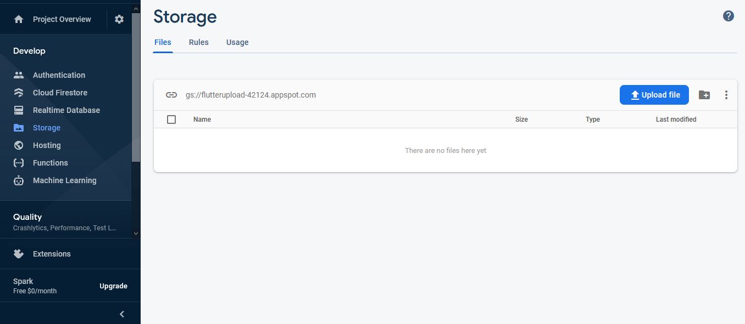The width and height of the screenshot is (745, 324).
Task: Open the three-dot more options menu
Action: click(x=726, y=95)
